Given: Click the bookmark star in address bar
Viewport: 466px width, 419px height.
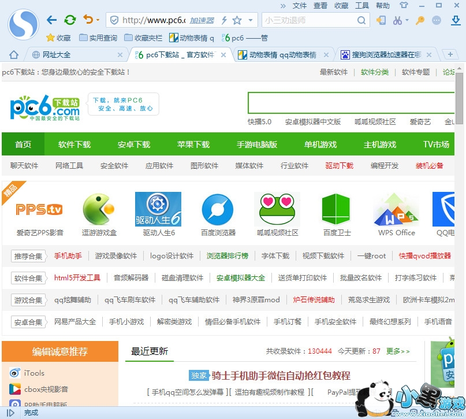Looking at the screenshot, I should click(x=237, y=20).
